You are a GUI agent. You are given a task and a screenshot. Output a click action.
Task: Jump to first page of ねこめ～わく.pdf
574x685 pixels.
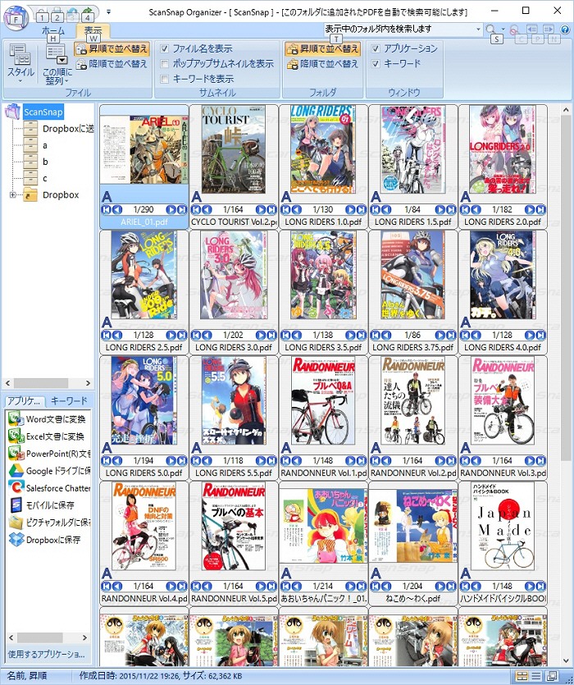(x=376, y=587)
